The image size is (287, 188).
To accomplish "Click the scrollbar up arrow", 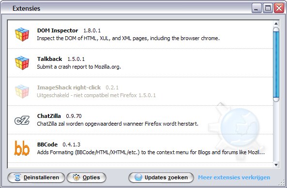I will (x=276, y=23).
